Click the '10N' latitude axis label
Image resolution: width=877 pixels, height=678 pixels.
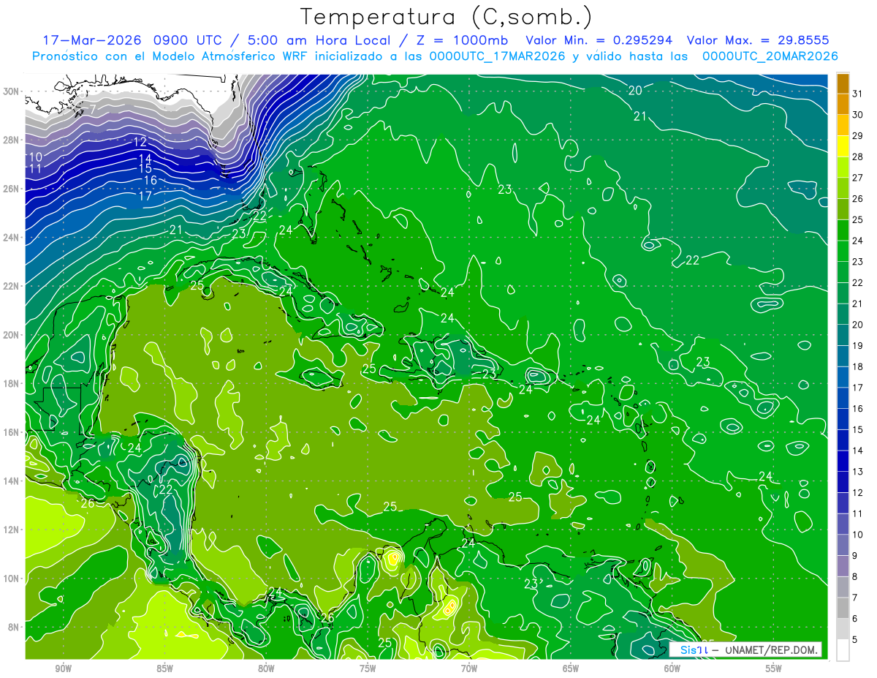click(x=12, y=579)
